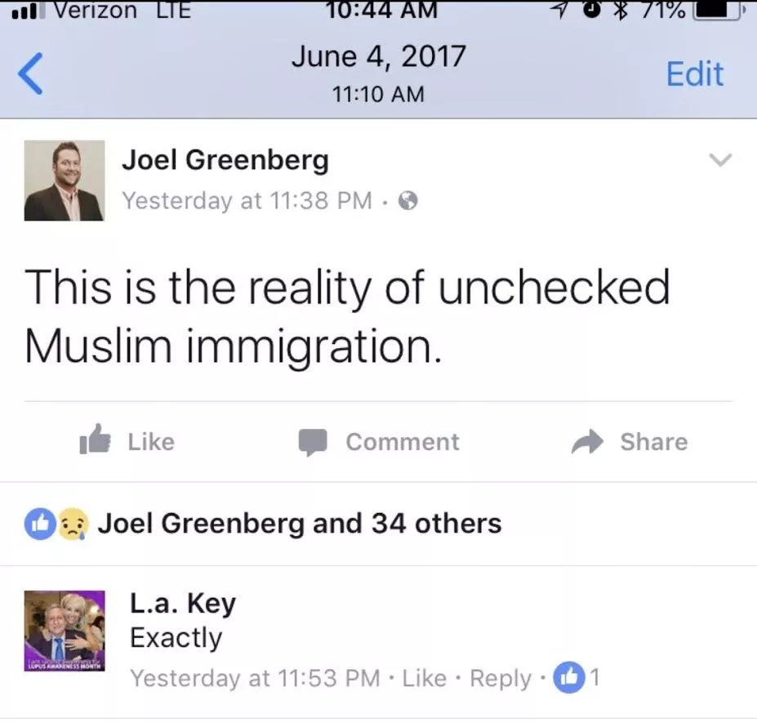Tap the thumbs-up Like icon on post
The image size is (757, 723).
coord(95,439)
